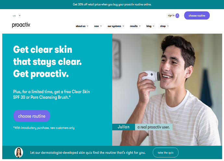
Task: Select the results menu item
Action: click(x=134, y=26)
